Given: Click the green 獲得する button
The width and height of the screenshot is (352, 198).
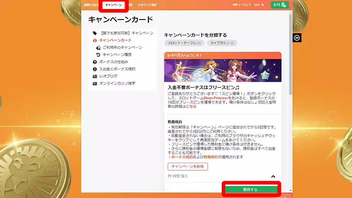Looking at the screenshot, I should pyautogui.click(x=251, y=189).
